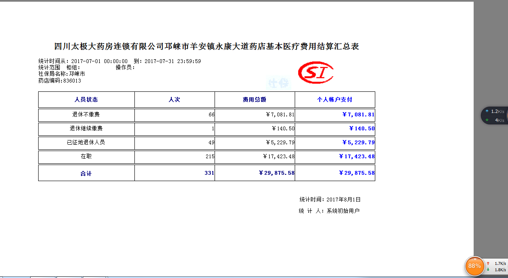Click 费用总额 total ¥29,875.58 in 合计 row
Image resolution: width=508 pixels, height=278 pixels.
point(276,173)
